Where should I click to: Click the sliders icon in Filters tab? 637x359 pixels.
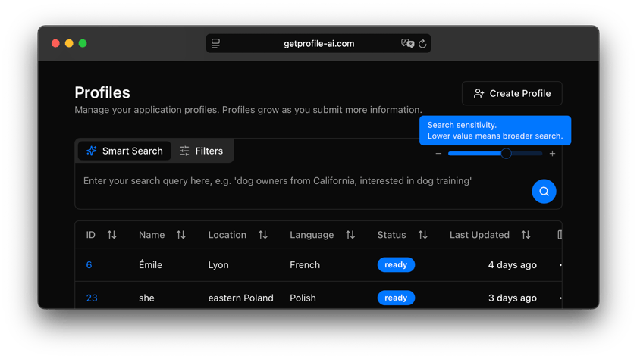[184, 151]
